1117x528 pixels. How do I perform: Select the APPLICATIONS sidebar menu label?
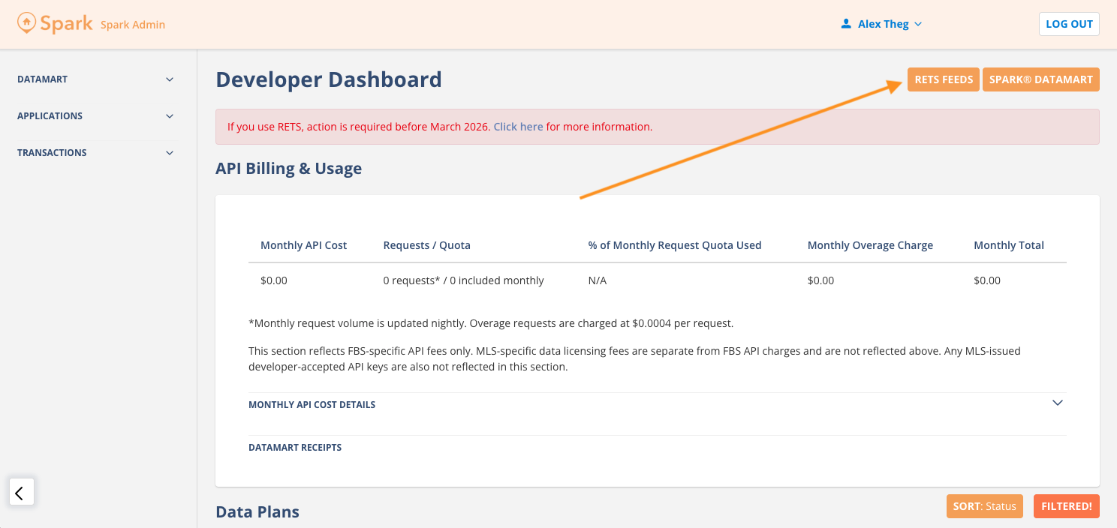click(50, 116)
